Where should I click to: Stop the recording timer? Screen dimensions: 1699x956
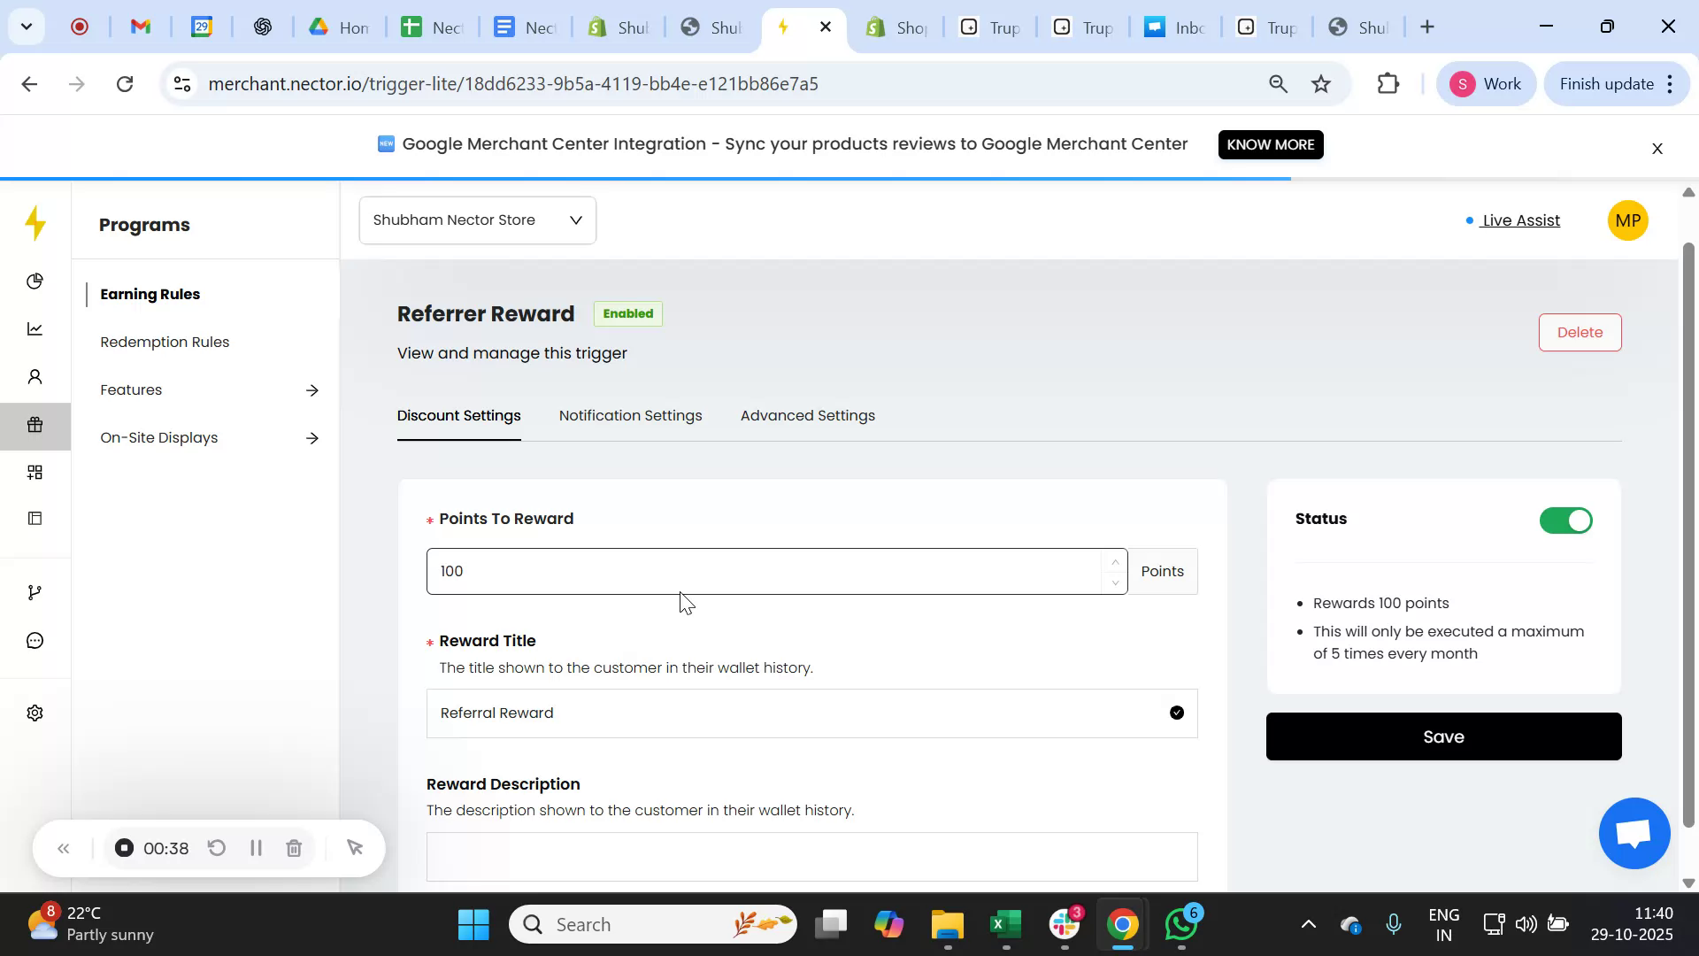coord(123,847)
